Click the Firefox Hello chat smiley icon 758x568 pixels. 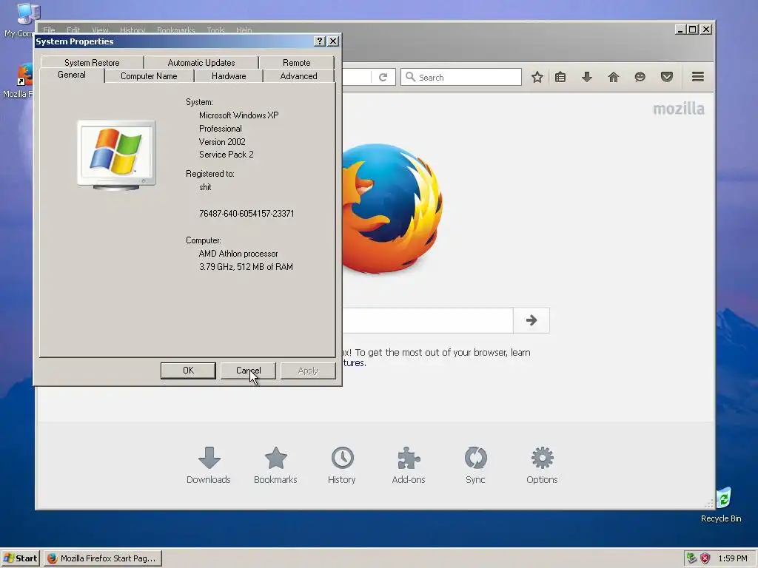point(640,77)
